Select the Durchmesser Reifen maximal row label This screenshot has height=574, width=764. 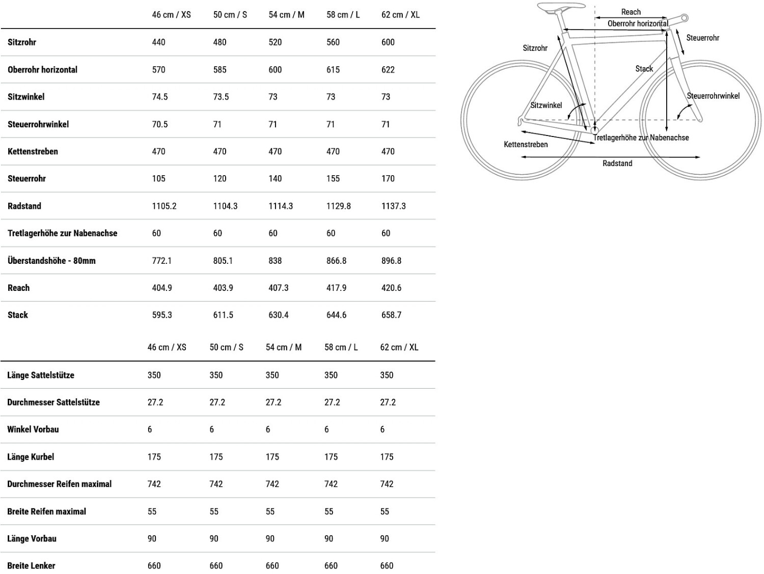point(59,484)
